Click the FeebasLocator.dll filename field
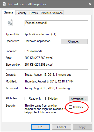94x132 pixels. click(56, 23)
